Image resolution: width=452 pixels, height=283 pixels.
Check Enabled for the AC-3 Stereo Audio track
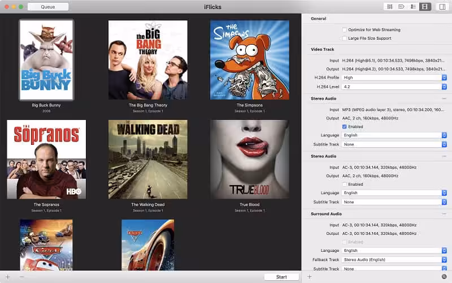[344, 185]
